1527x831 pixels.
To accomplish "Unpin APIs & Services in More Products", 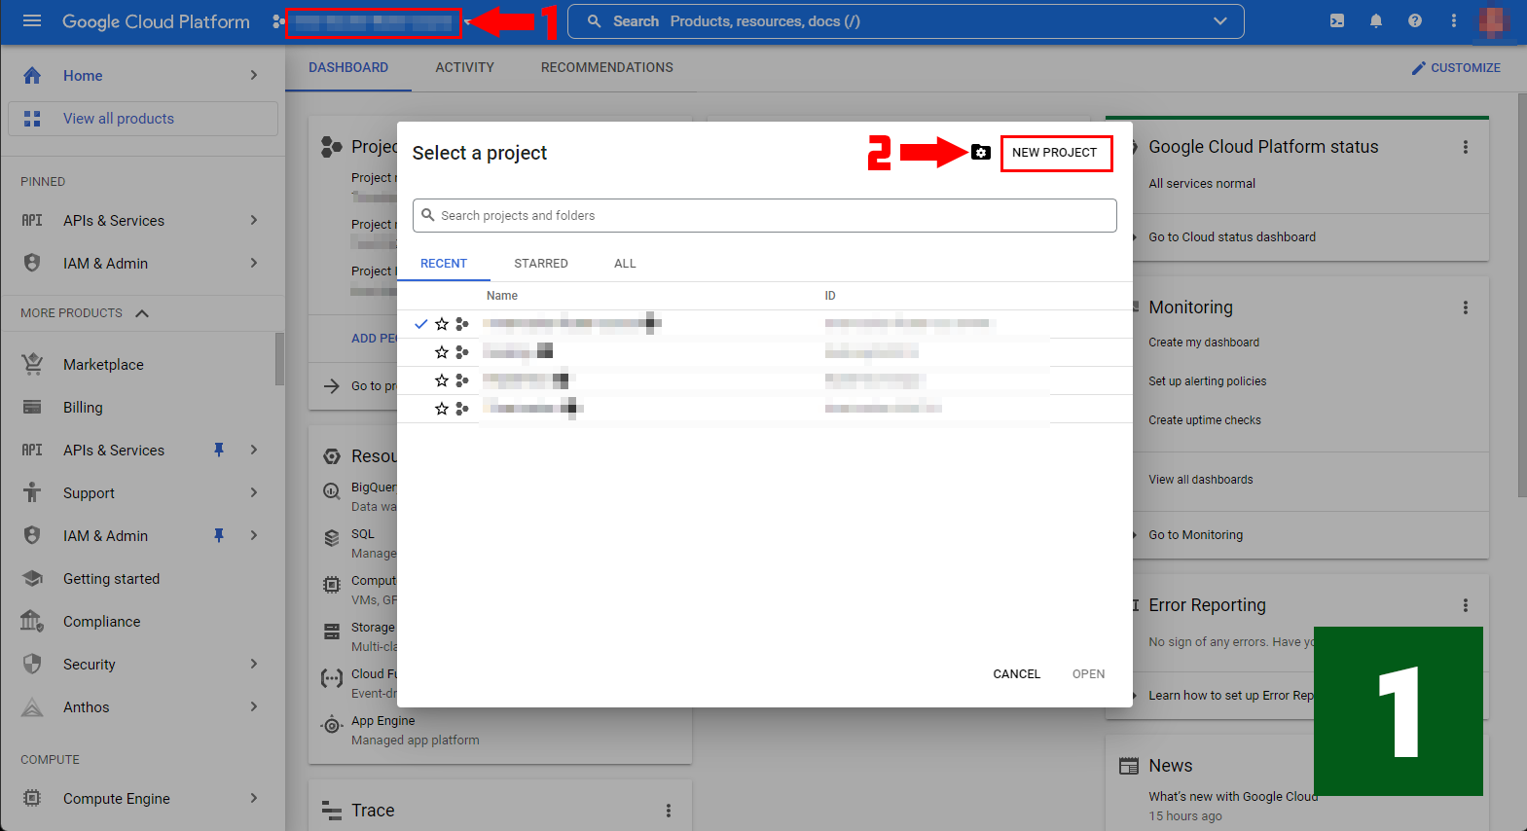I will (219, 450).
